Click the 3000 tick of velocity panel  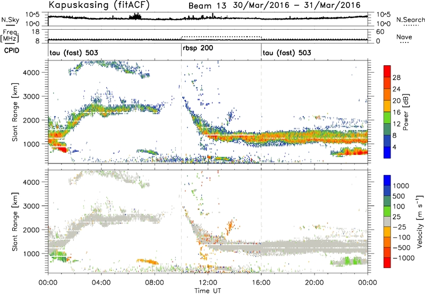pyautogui.click(x=31, y=206)
